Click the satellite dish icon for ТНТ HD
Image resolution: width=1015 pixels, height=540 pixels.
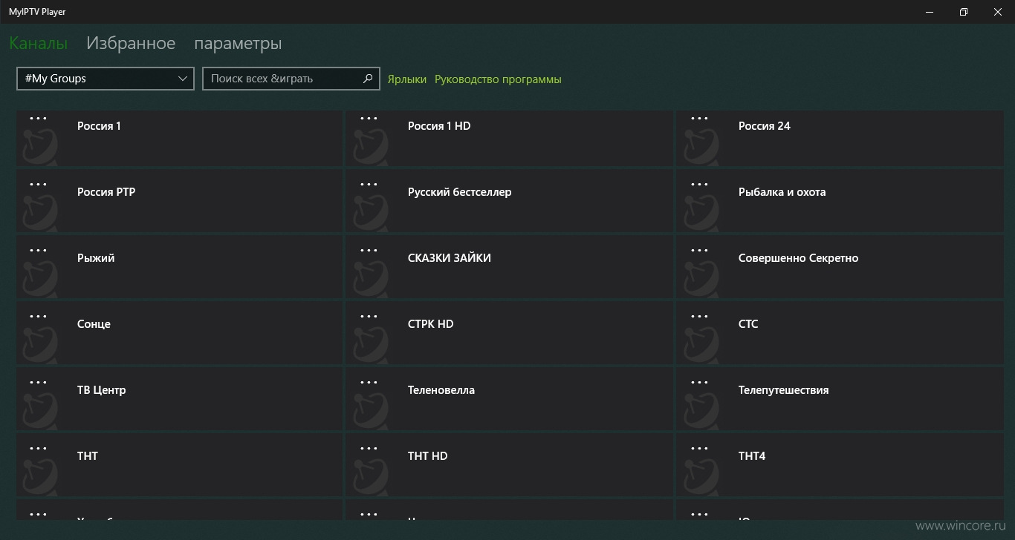click(x=369, y=475)
